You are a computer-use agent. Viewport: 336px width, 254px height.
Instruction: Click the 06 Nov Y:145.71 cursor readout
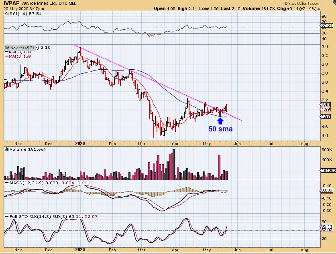[x=20, y=48]
